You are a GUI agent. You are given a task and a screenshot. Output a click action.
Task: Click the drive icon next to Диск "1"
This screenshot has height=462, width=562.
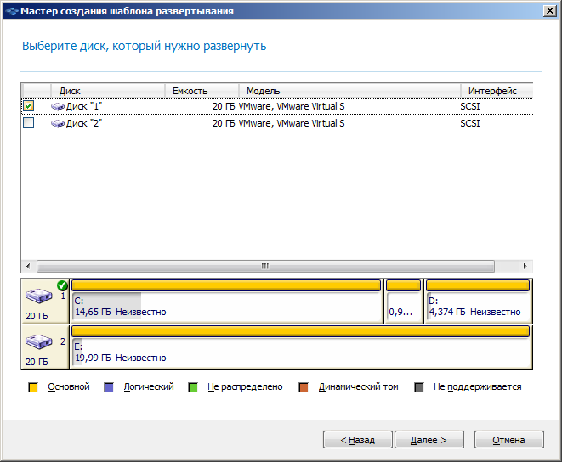tap(57, 106)
